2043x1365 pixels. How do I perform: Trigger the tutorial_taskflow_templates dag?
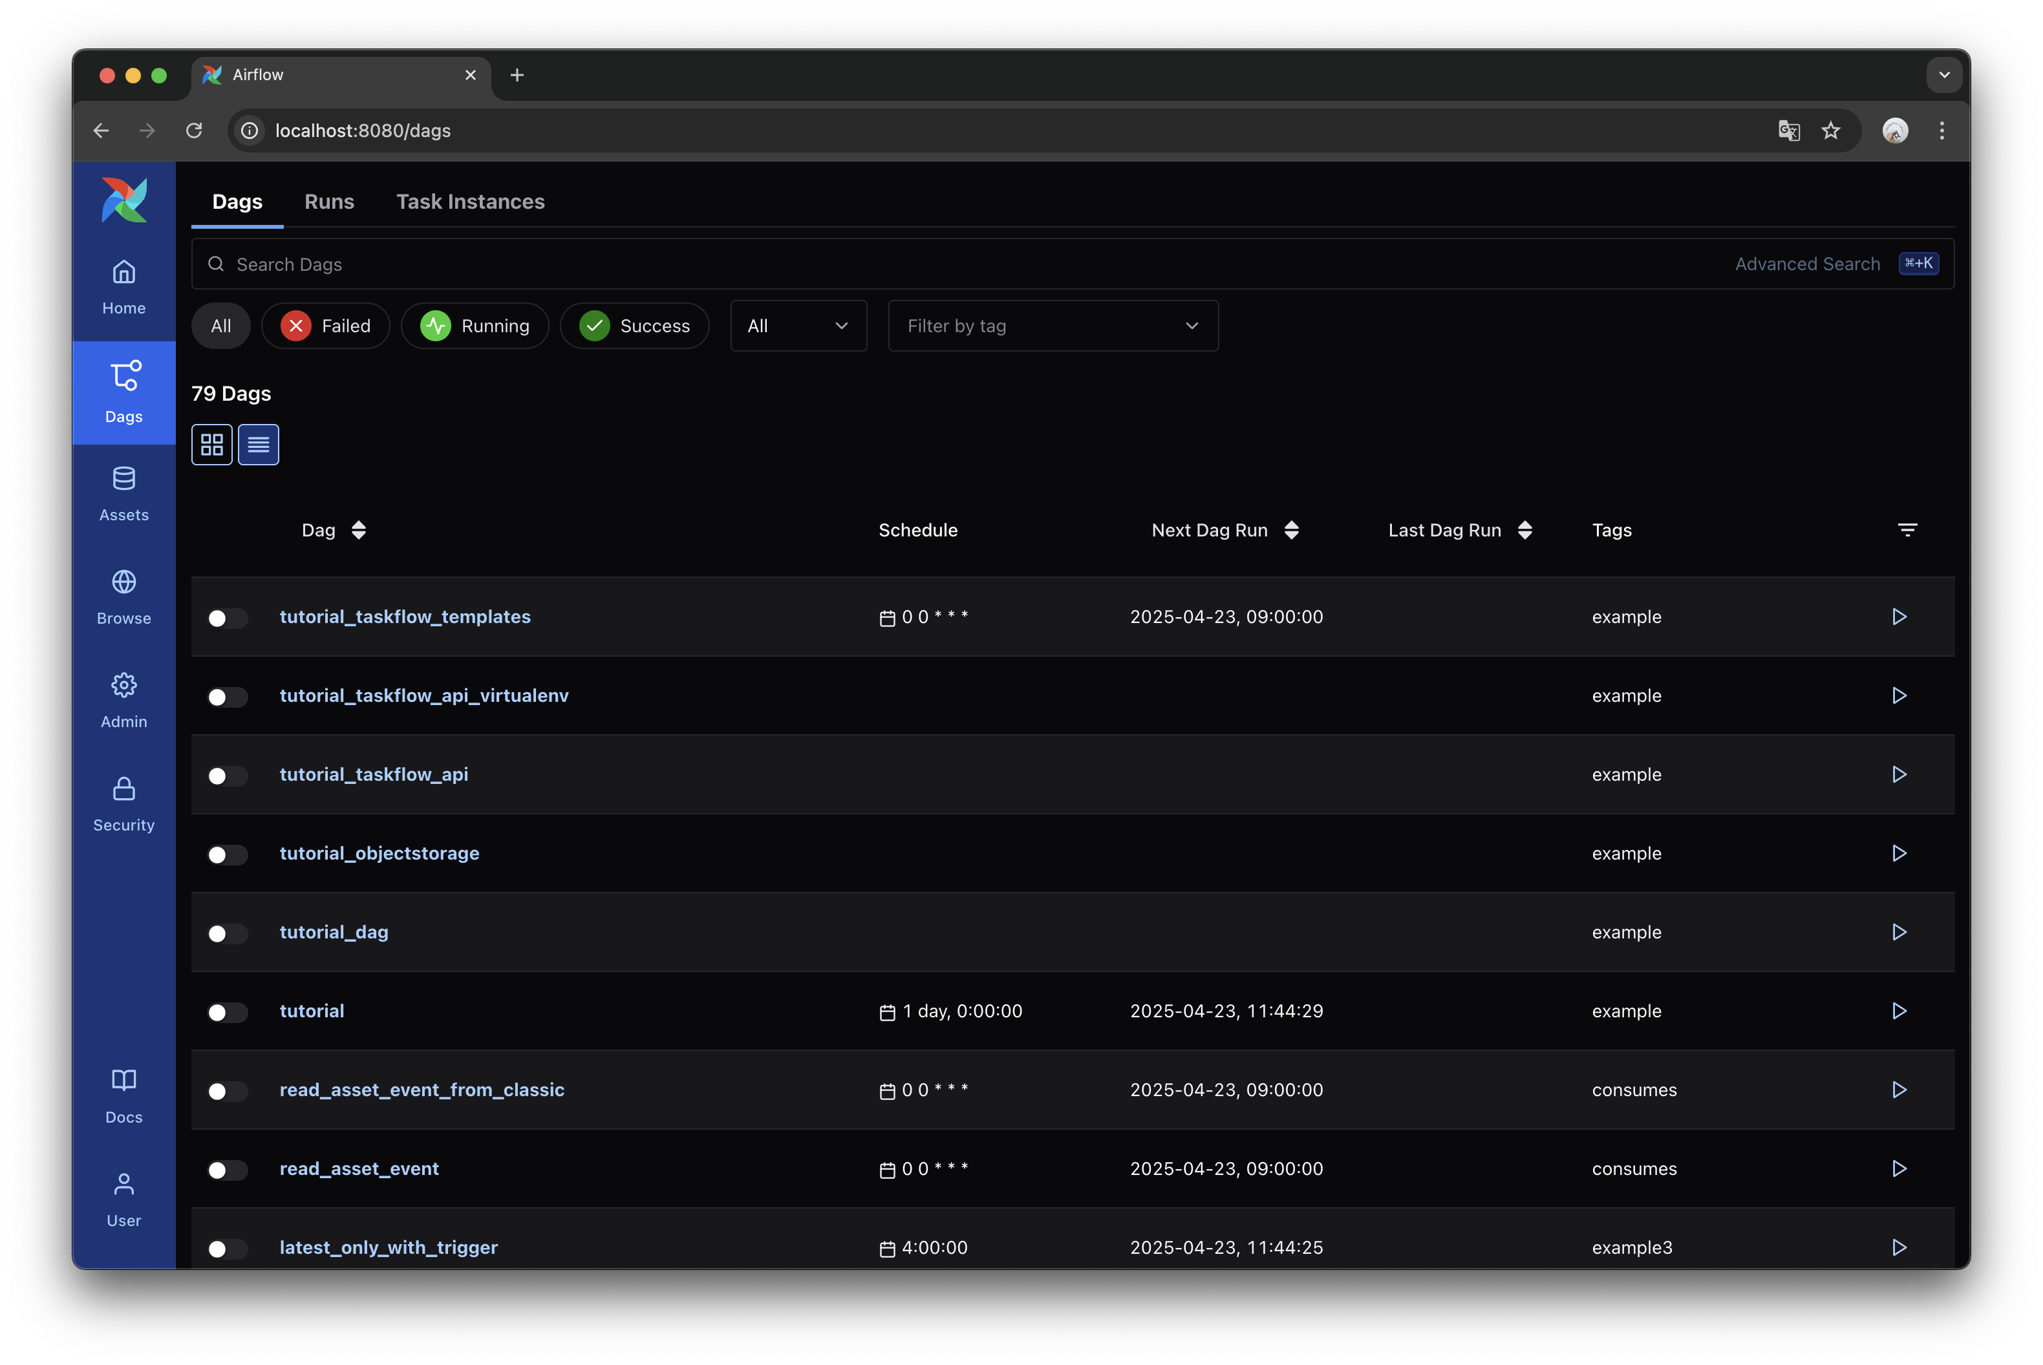(x=1898, y=617)
